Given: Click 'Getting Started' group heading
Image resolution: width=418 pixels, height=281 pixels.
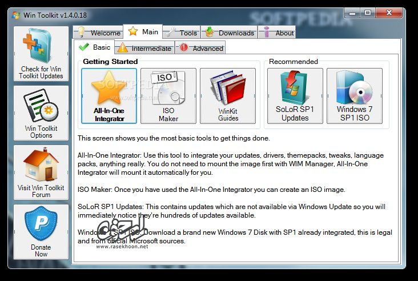Looking at the screenshot, I should tap(110, 62).
